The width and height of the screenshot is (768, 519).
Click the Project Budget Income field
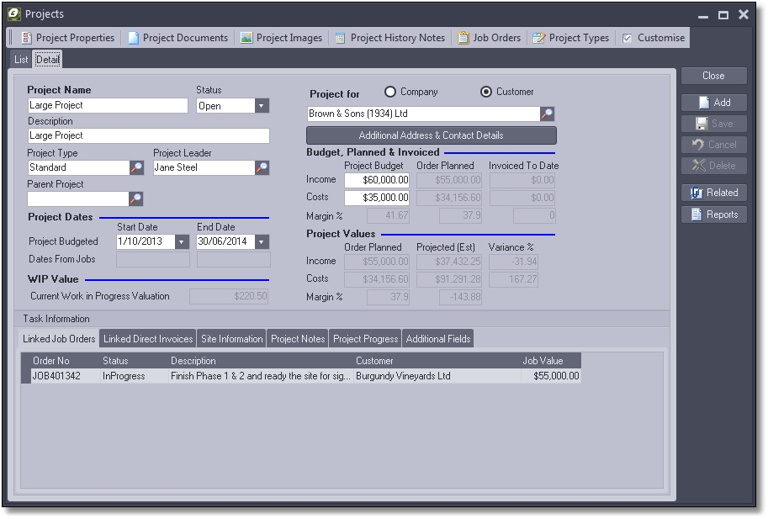[377, 180]
